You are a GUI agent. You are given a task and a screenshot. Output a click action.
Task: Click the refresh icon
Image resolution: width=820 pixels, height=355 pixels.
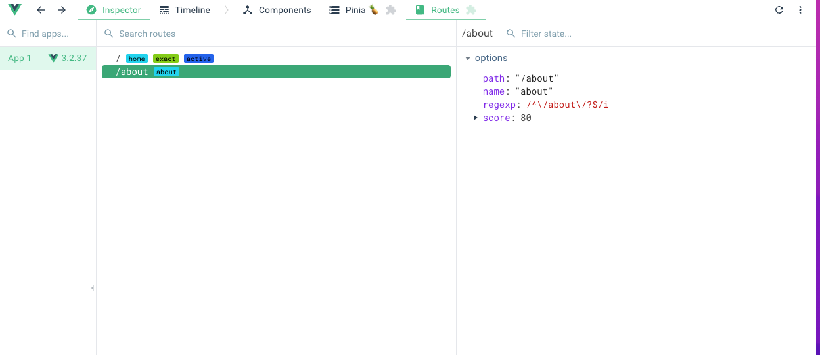(779, 10)
